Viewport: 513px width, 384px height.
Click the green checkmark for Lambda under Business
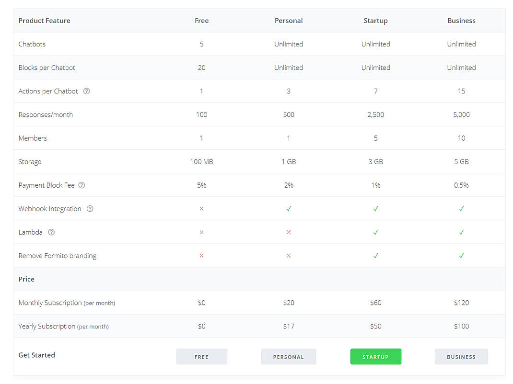461,232
